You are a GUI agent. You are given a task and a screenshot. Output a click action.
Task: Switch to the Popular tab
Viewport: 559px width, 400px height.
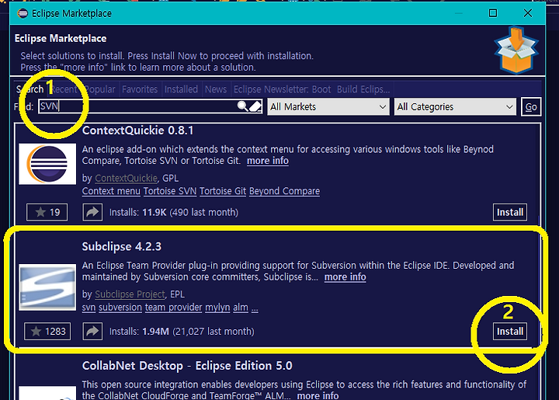point(100,89)
